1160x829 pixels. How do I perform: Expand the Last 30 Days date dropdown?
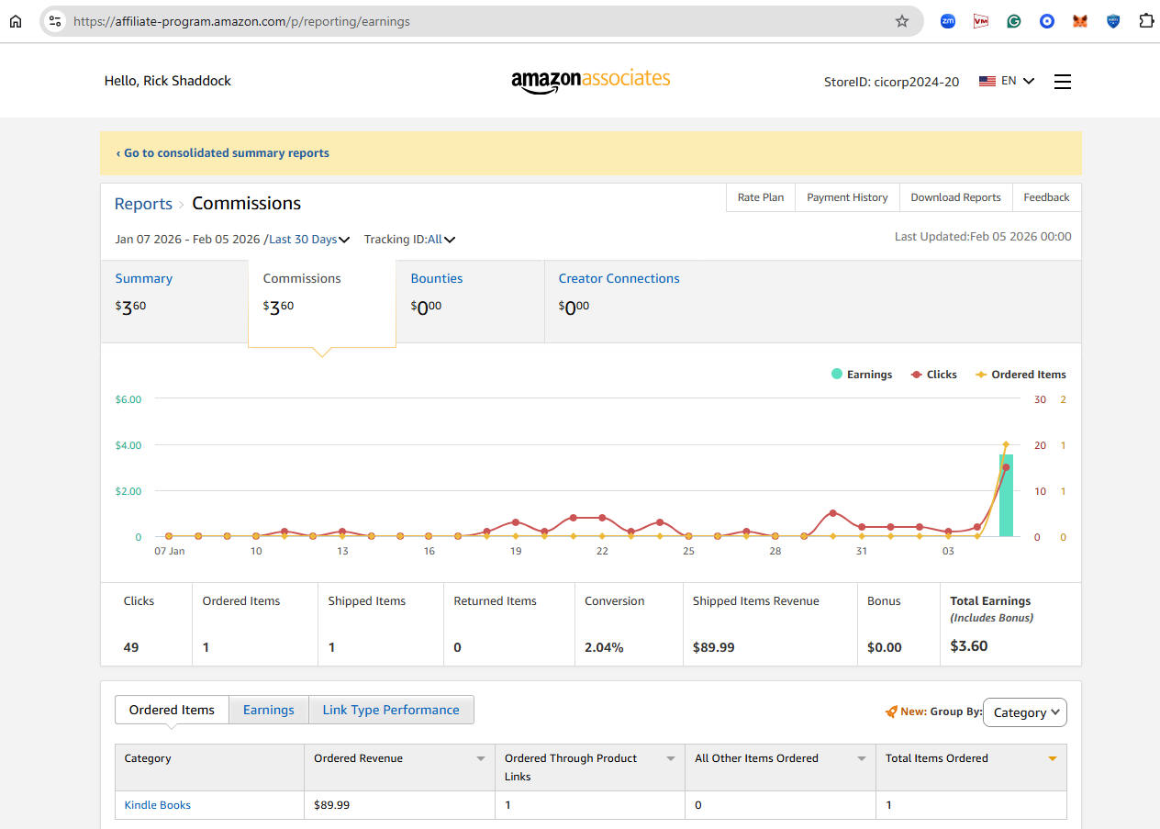pyautogui.click(x=309, y=240)
